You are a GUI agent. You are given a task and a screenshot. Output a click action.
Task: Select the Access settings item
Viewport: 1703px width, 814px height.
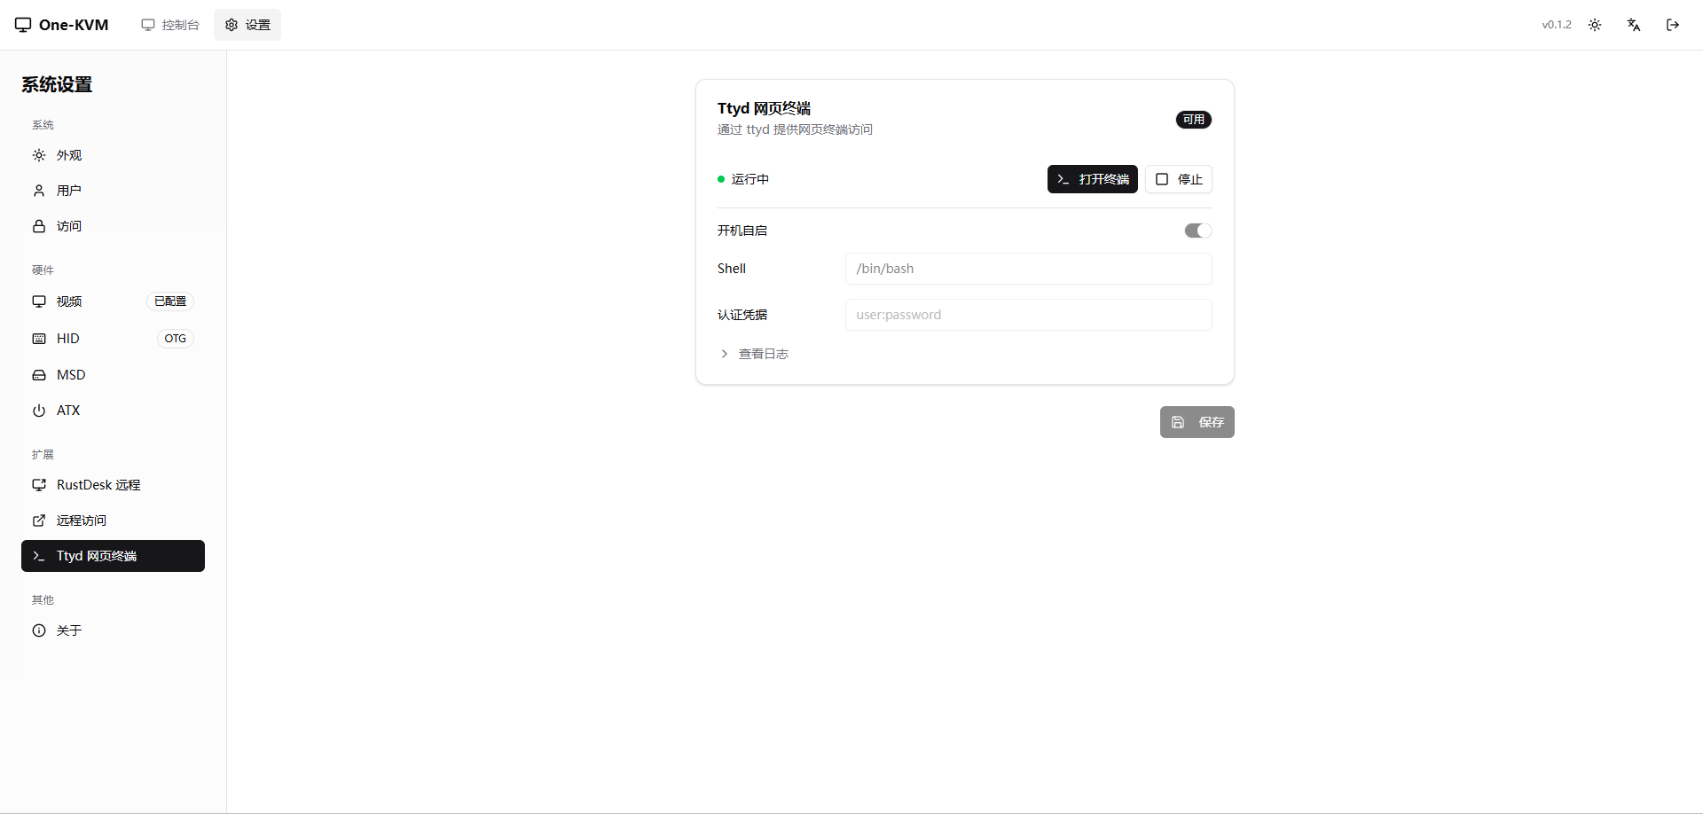(x=69, y=226)
